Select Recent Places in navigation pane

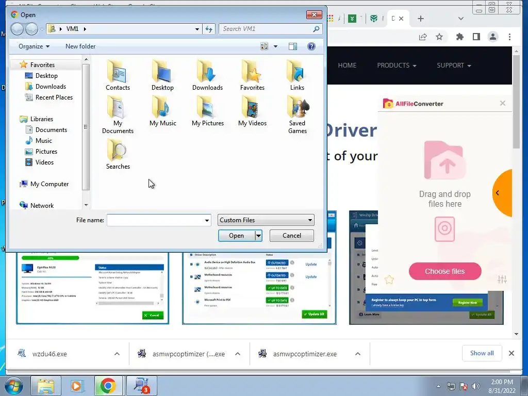[x=54, y=97]
